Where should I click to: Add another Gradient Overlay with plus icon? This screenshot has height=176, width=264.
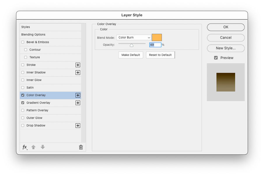pyautogui.click(x=78, y=103)
